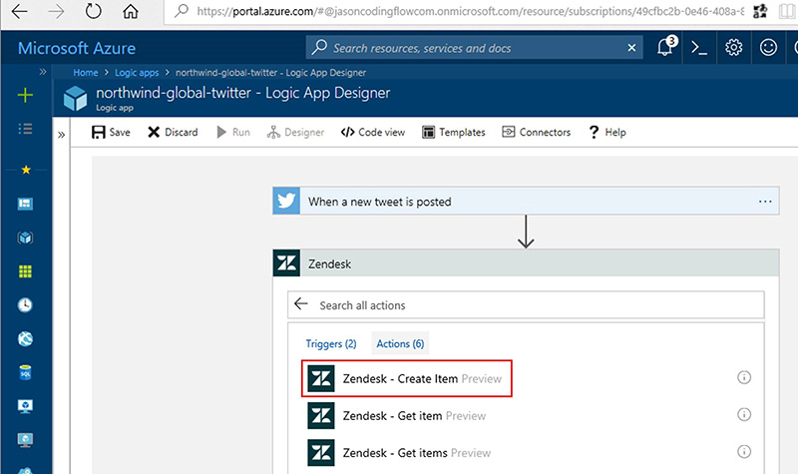Screen dimensions: 798x474
Task: Launch Cloud Shell from top bar
Action: click(700, 48)
